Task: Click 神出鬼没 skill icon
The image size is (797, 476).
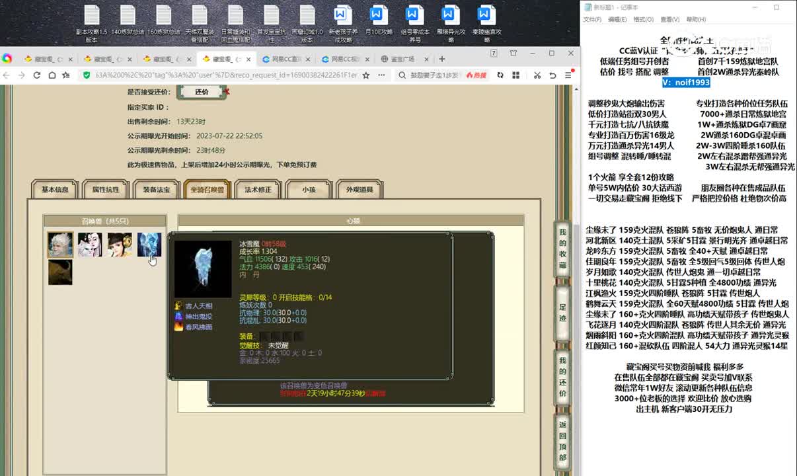Action: (x=178, y=317)
